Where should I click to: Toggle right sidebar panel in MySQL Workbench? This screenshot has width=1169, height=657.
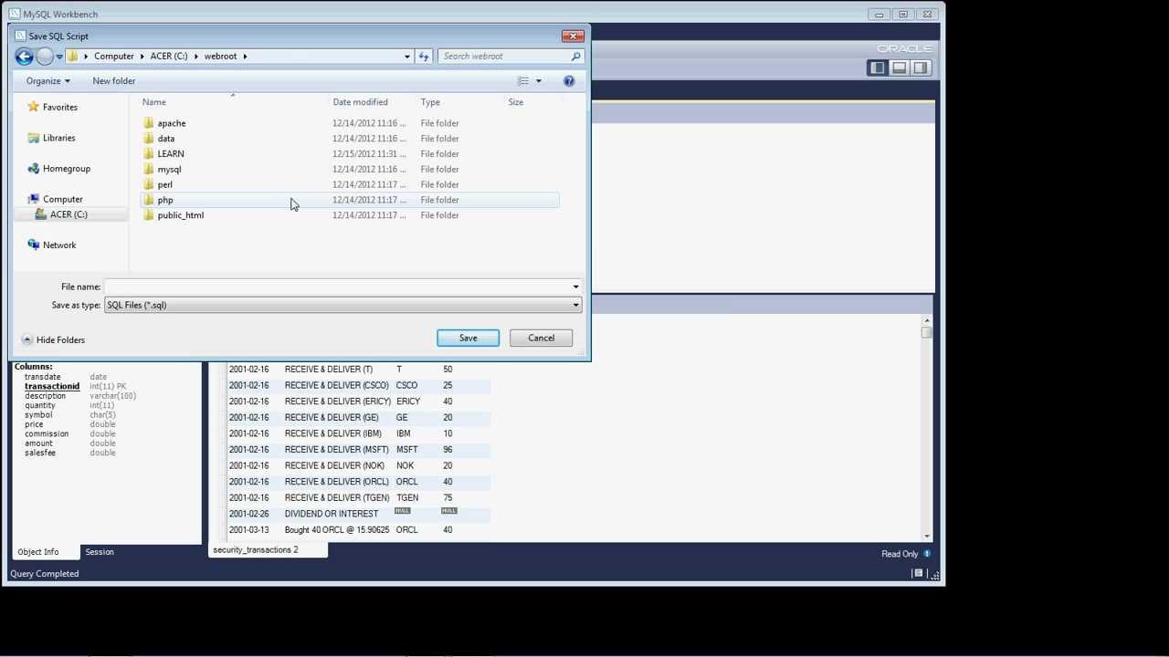921,68
